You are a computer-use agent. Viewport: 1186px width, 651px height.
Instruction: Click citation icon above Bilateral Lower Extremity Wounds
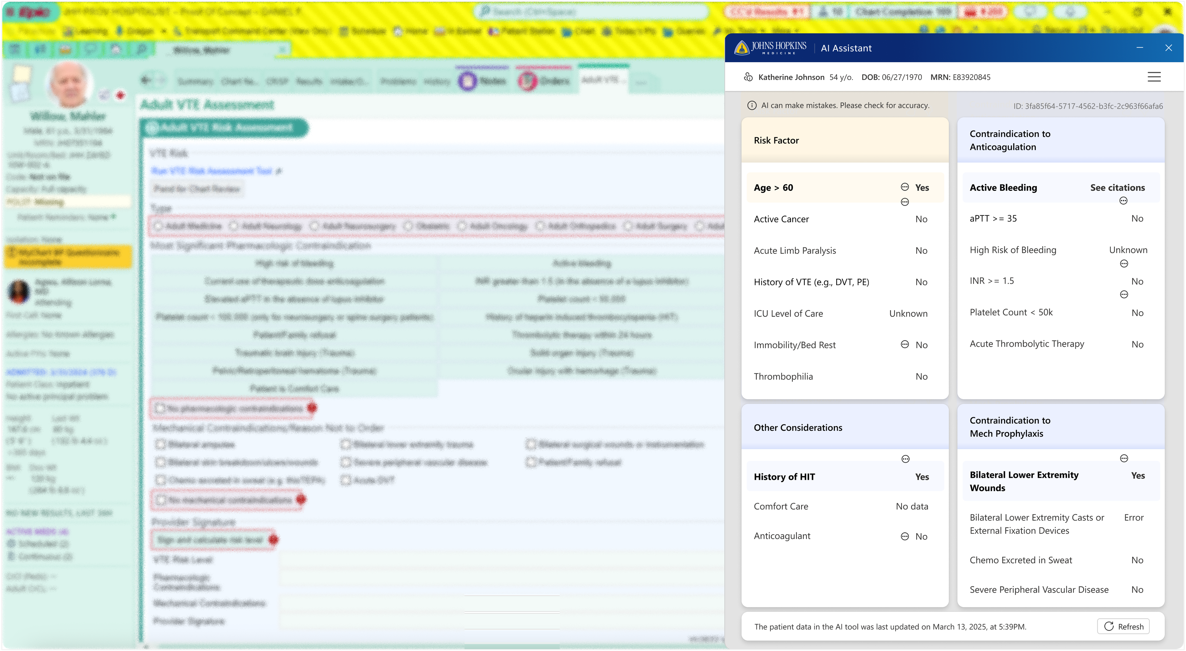[1123, 458]
